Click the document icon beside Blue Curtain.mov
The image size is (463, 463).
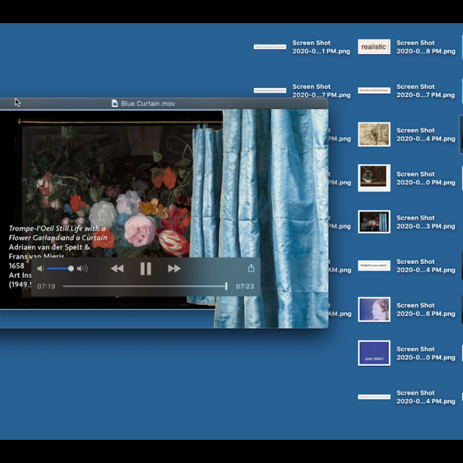click(x=114, y=103)
